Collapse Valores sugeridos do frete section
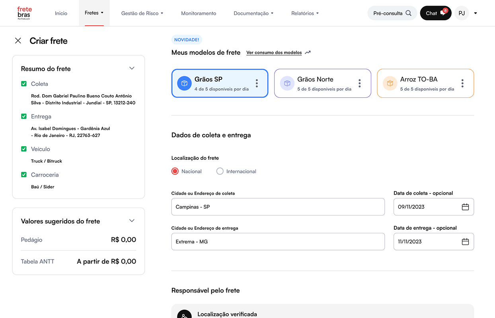 [132, 221]
